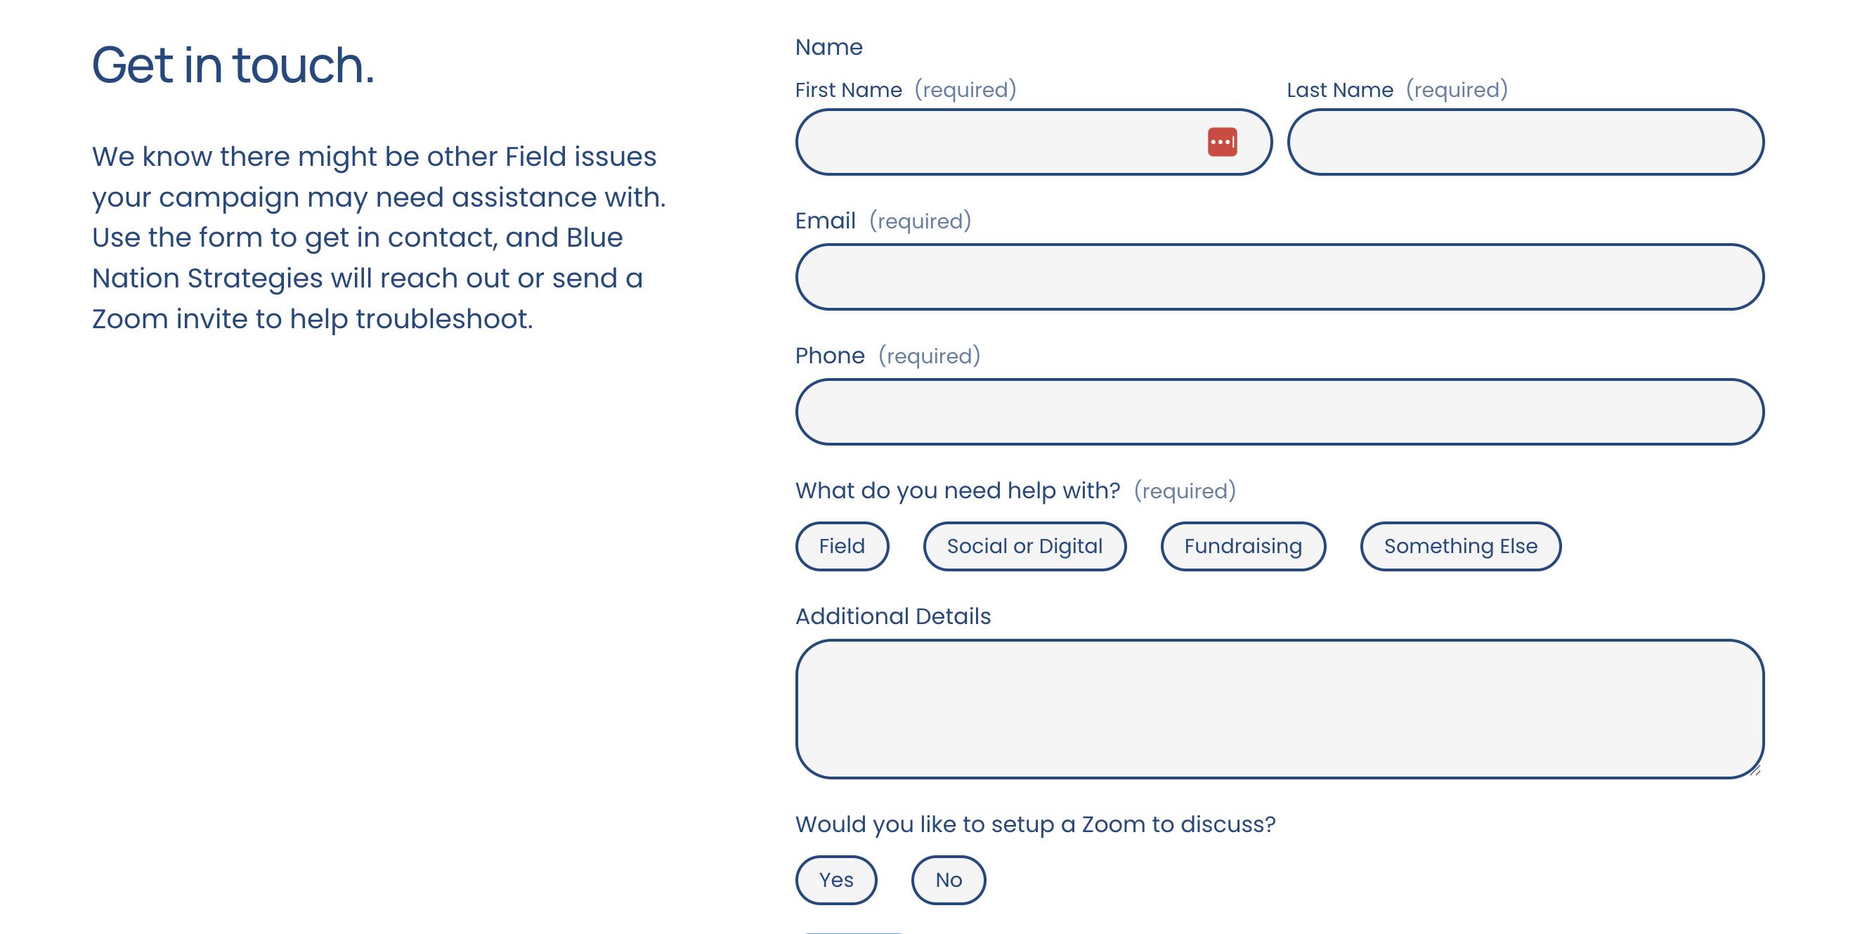Select the Social or Digital option
This screenshot has height=934, width=1867.
pyautogui.click(x=1024, y=546)
